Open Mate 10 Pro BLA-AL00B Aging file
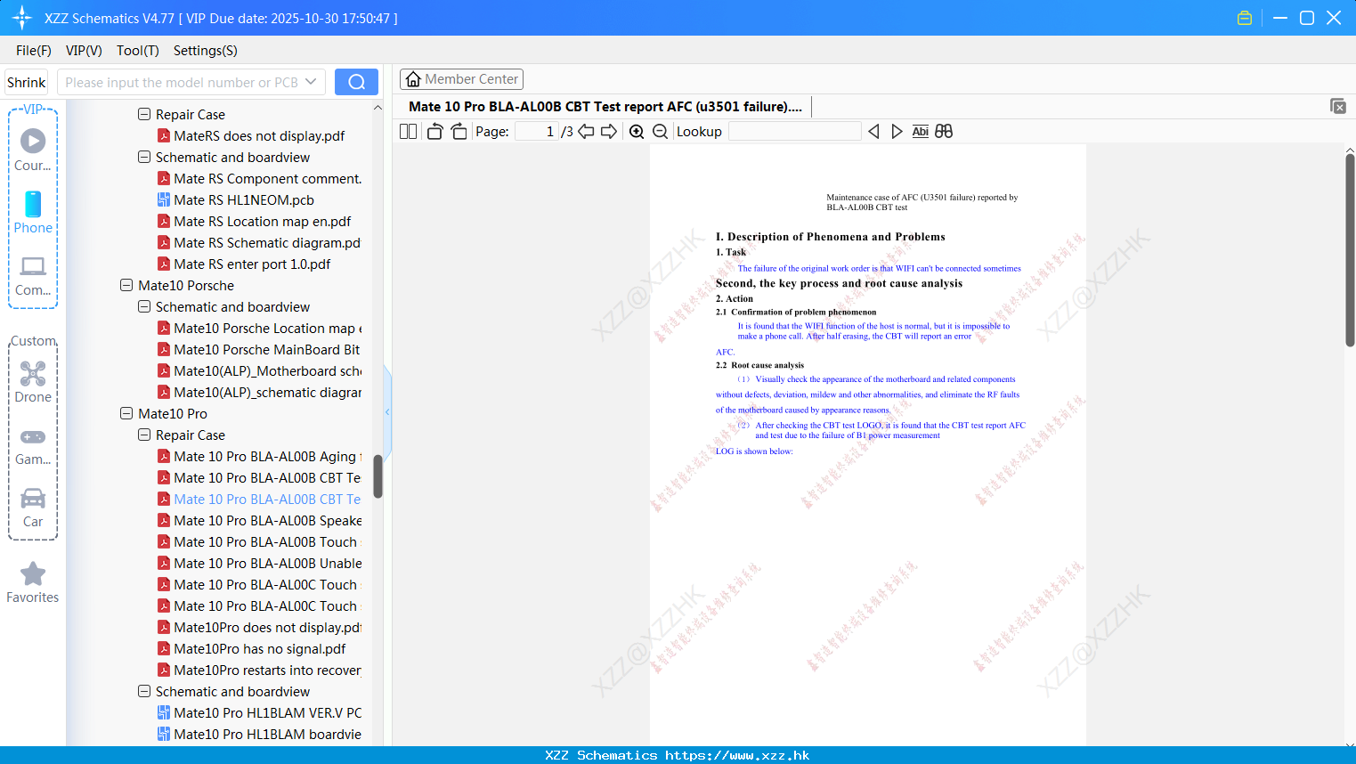This screenshot has height=764, width=1356. click(267, 457)
